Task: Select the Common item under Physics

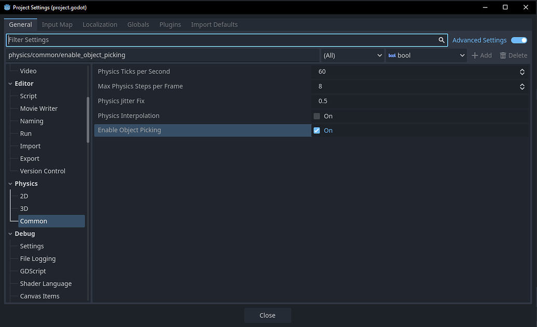Action: click(33, 221)
